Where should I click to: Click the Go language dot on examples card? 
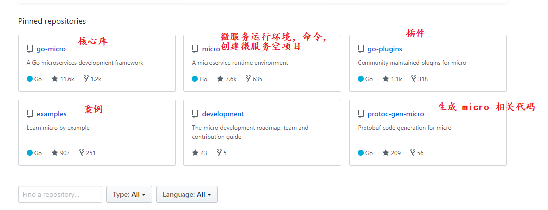pos(30,153)
